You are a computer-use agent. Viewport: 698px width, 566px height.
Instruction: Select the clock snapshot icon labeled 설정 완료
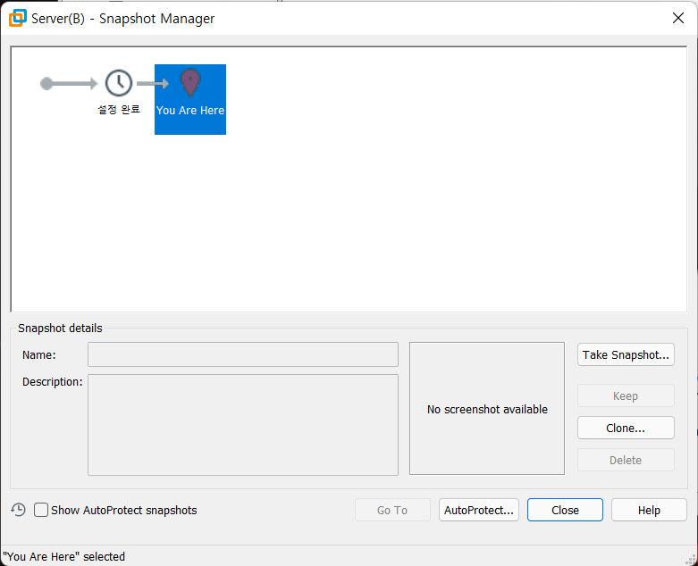point(118,83)
